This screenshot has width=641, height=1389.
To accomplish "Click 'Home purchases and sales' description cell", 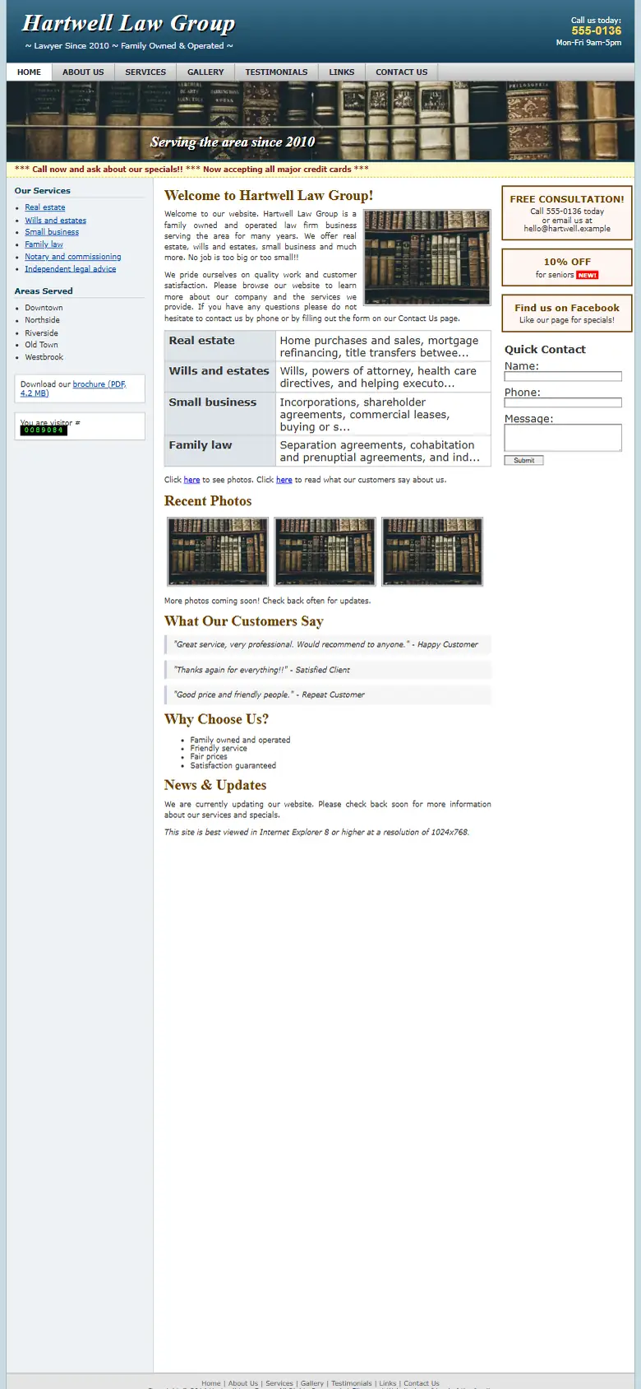I will point(383,346).
